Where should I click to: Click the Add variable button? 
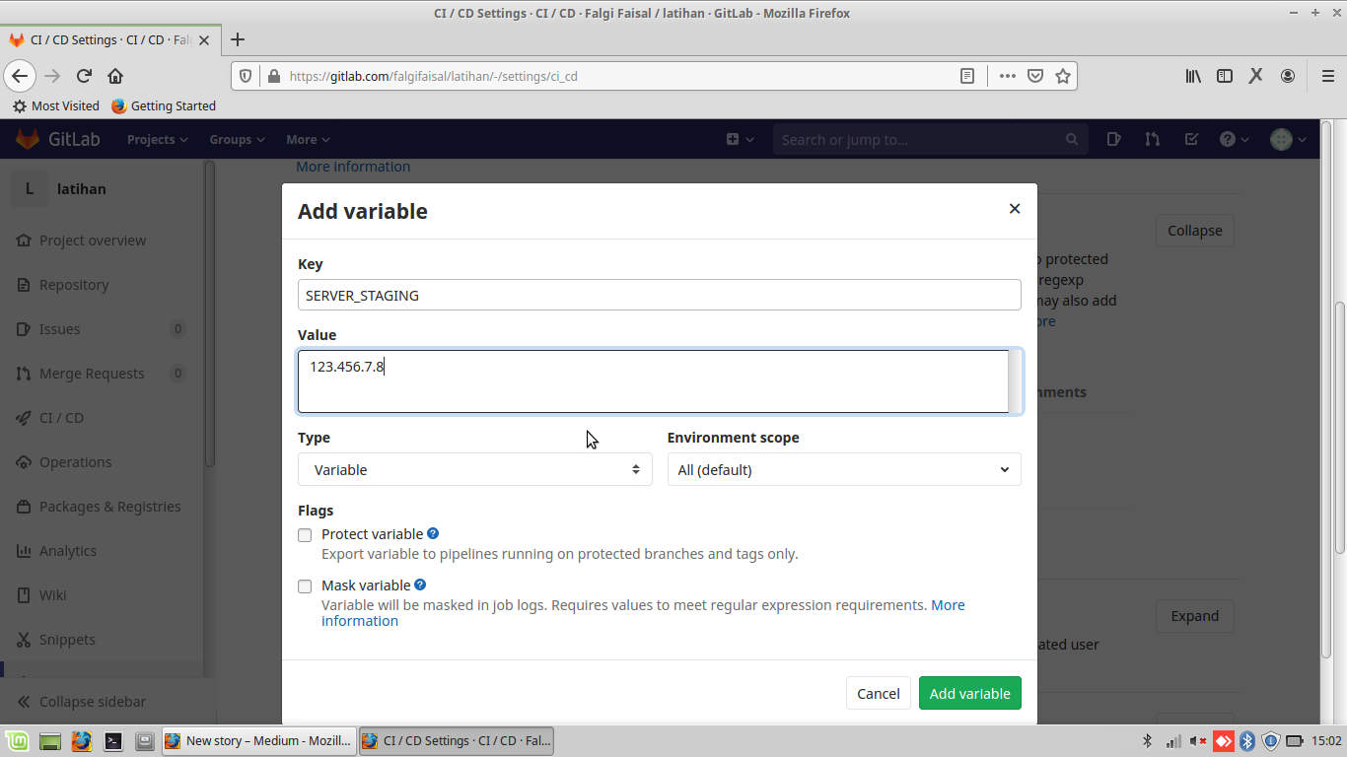(969, 693)
